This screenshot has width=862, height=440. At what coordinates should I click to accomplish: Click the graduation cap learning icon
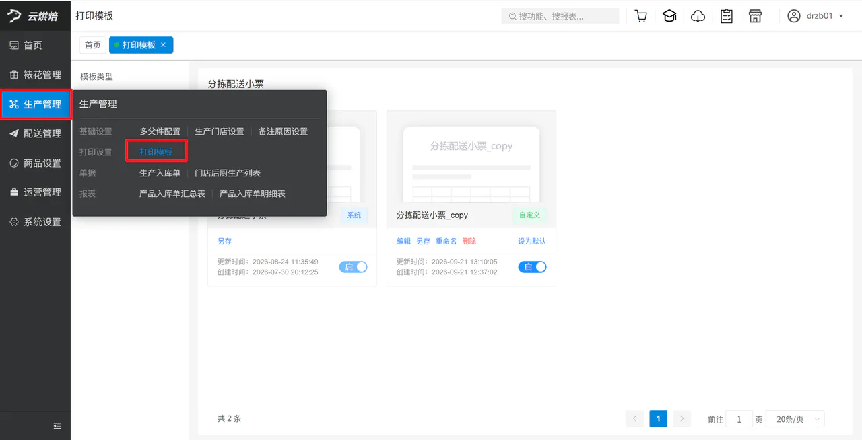coord(669,16)
